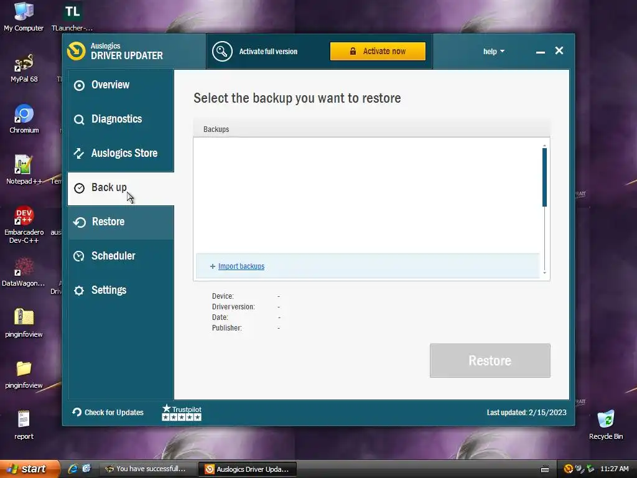Image resolution: width=637 pixels, height=478 pixels.
Task: Click the keyboard icon in the taskbar
Action: click(545, 469)
